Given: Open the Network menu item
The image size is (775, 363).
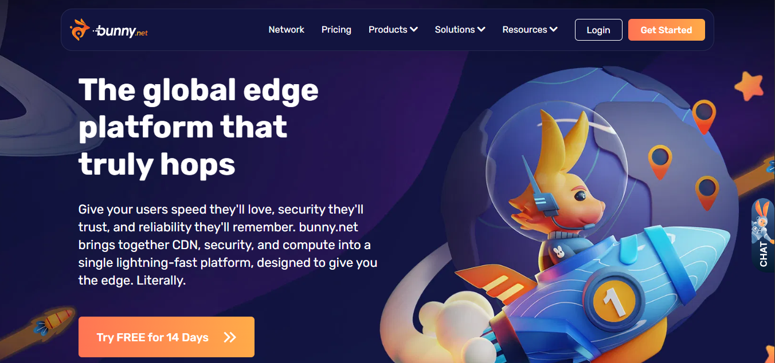Looking at the screenshot, I should 287,30.
